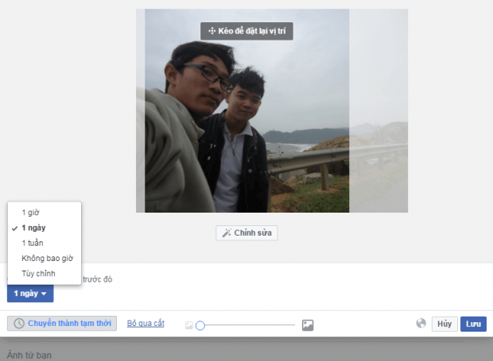The image size is (493, 361).
Task: Expand the blue 1 ngày dropdown
Action: (x=30, y=294)
